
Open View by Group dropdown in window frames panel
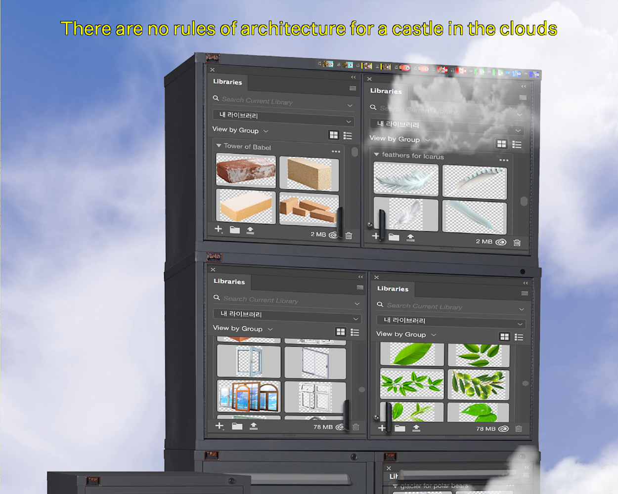point(243,329)
